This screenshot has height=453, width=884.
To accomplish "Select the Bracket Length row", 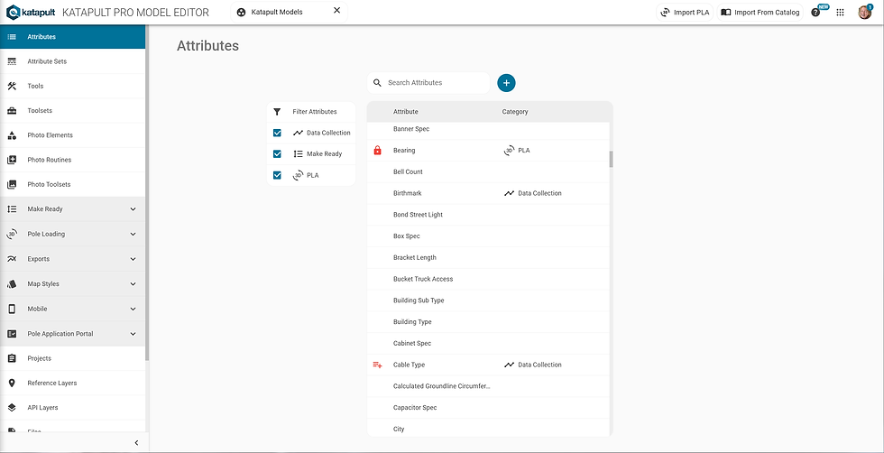I will point(489,258).
